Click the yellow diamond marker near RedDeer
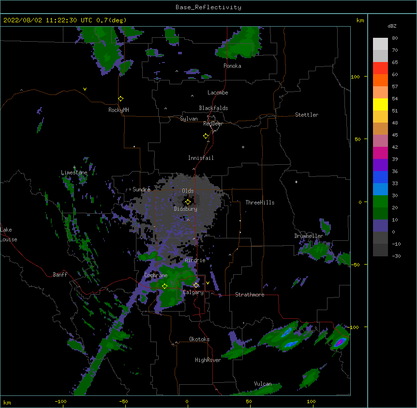Screen dimensions: 417x408 click(x=206, y=136)
